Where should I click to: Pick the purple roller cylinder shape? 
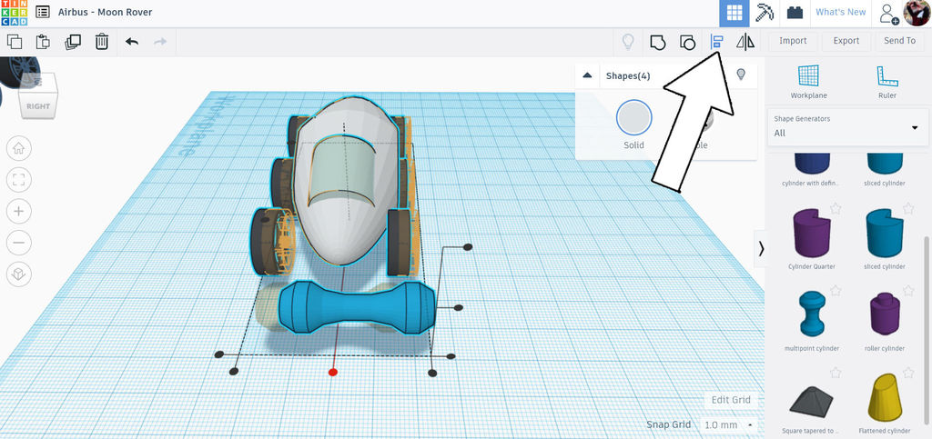[x=885, y=314]
